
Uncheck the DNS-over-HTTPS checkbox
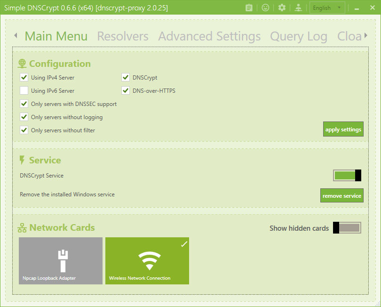coord(126,90)
